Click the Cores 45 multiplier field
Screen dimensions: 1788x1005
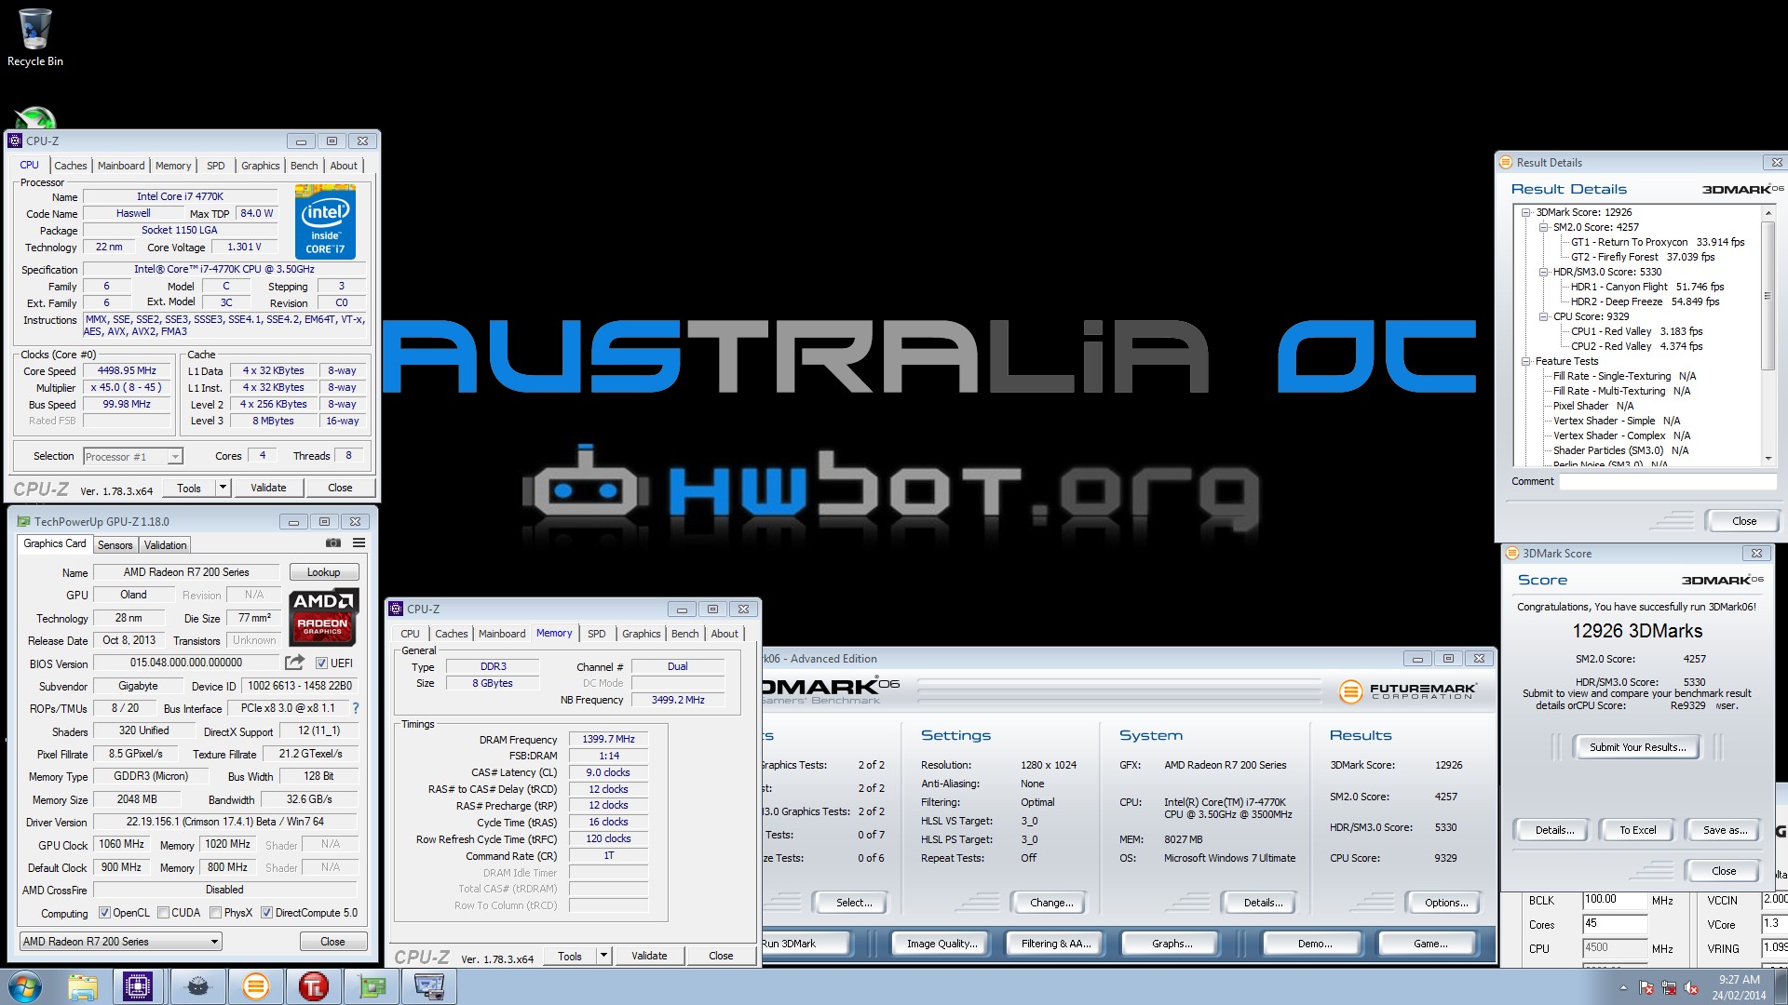(1615, 924)
